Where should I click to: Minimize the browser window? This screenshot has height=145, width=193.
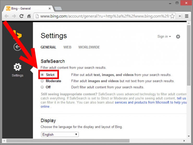pyautogui.click(x=170, y=3)
